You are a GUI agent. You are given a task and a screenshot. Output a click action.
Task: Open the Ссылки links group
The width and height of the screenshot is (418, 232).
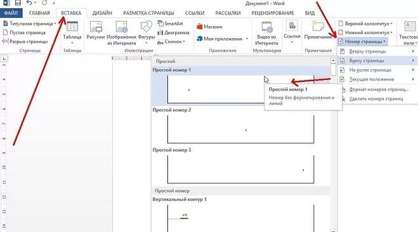(x=292, y=32)
